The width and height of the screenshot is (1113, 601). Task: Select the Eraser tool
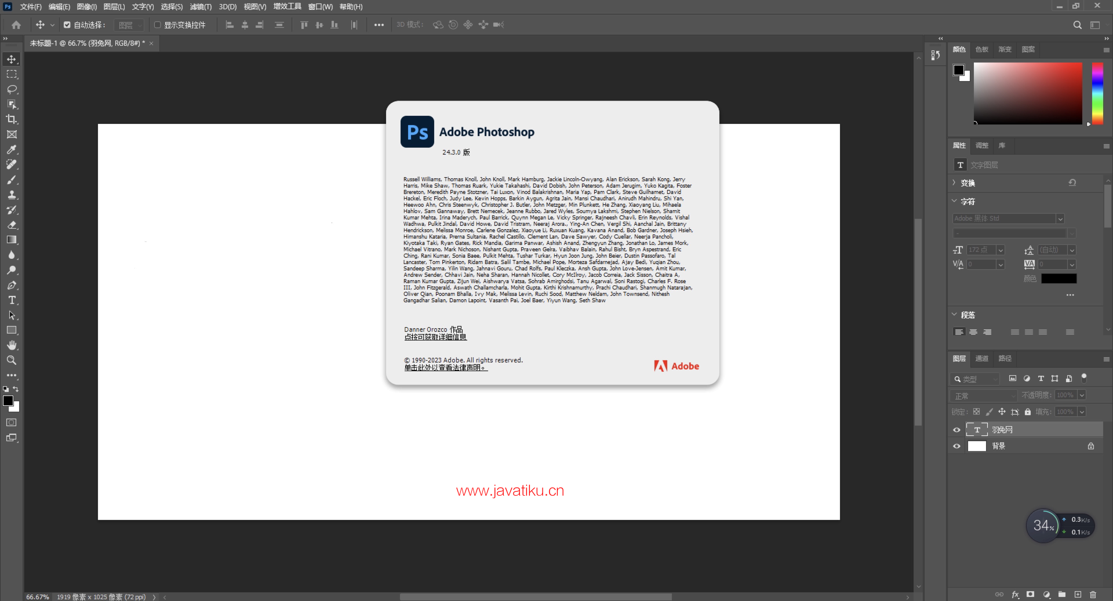pyautogui.click(x=12, y=225)
